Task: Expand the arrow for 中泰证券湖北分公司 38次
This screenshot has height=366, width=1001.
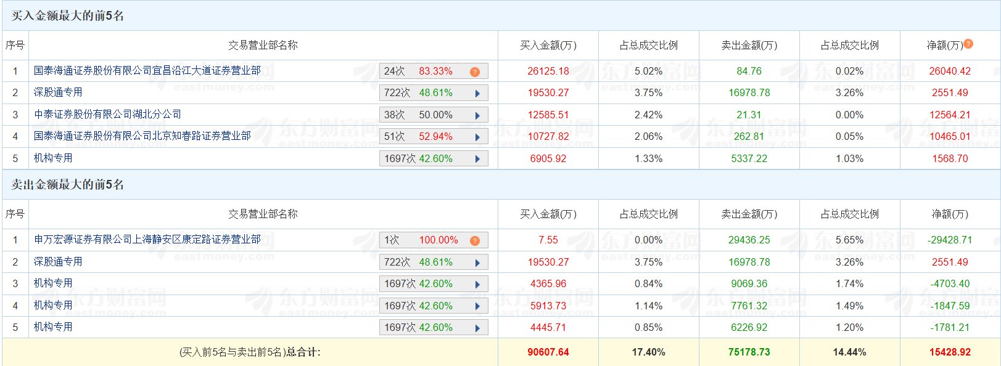Action: click(477, 115)
